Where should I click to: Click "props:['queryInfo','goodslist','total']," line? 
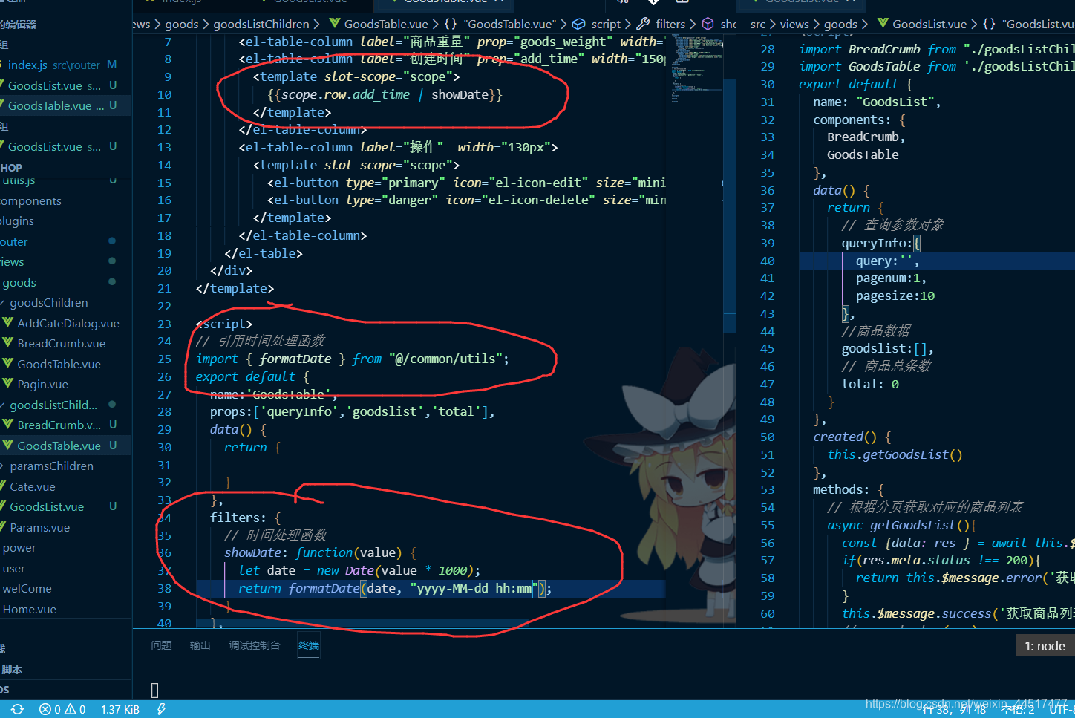[352, 411]
